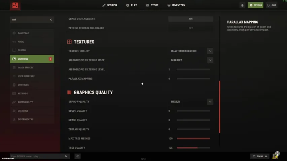Select the User Interface settings category
Image resolution: width=287 pixels, height=161 pixels.
(x=32, y=76)
